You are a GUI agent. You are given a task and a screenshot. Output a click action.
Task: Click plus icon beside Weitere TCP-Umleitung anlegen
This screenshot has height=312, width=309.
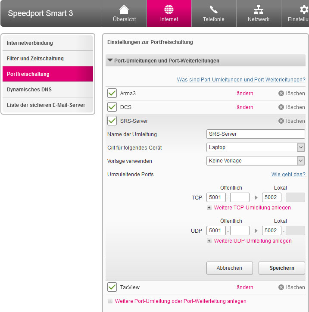[x=209, y=208]
